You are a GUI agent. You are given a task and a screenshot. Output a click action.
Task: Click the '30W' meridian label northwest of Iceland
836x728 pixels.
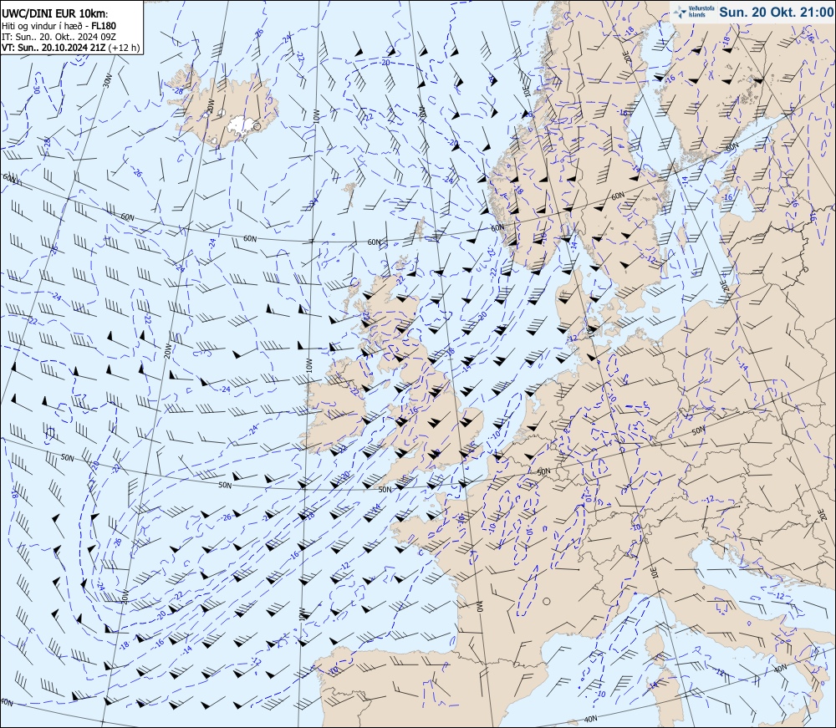tap(107, 81)
